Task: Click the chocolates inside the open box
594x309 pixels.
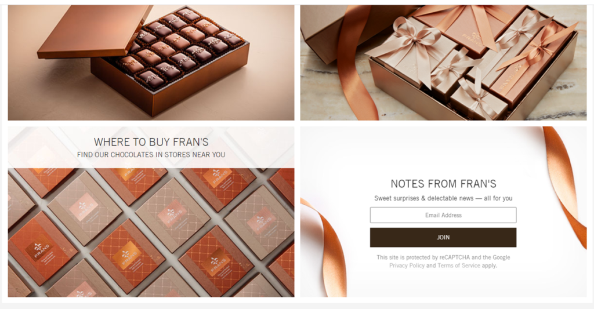Action: pos(178,48)
